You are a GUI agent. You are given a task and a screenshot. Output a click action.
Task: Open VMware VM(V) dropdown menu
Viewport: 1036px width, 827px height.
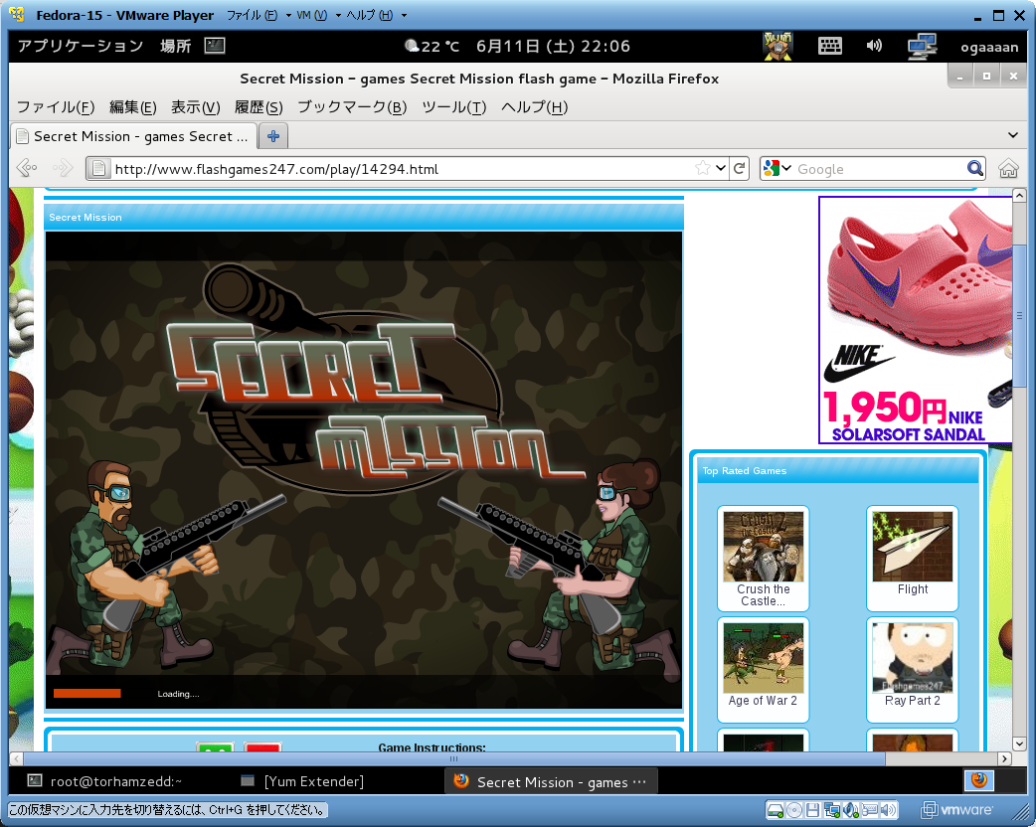(x=318, y=15)
